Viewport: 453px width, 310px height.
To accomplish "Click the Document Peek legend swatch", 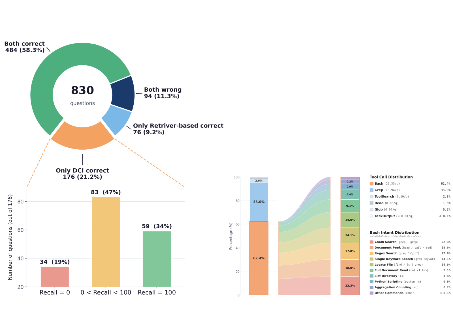I will point(371,247).
